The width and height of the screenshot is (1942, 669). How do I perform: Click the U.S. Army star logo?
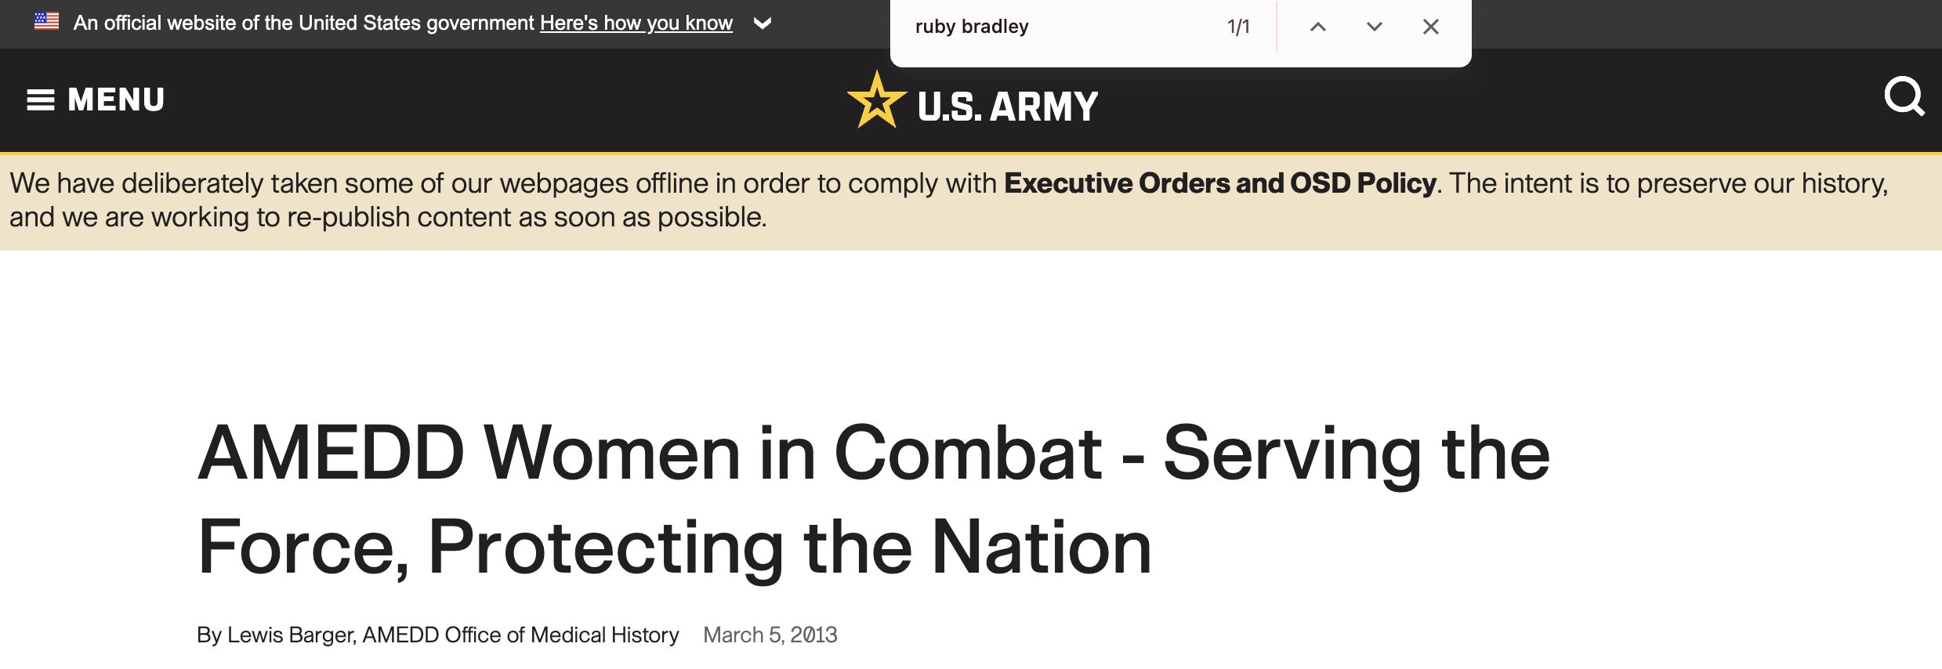click(x=876, y=100)
